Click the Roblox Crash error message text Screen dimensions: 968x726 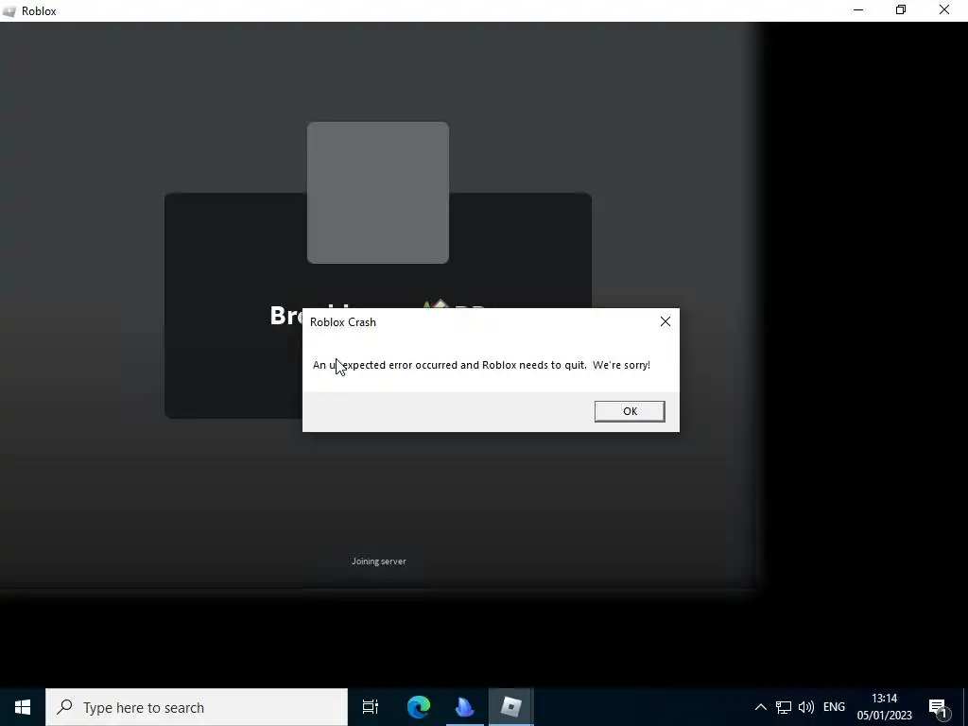(481, 365)
